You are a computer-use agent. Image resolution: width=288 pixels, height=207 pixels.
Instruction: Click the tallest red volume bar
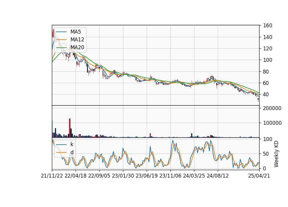(70, 128)
